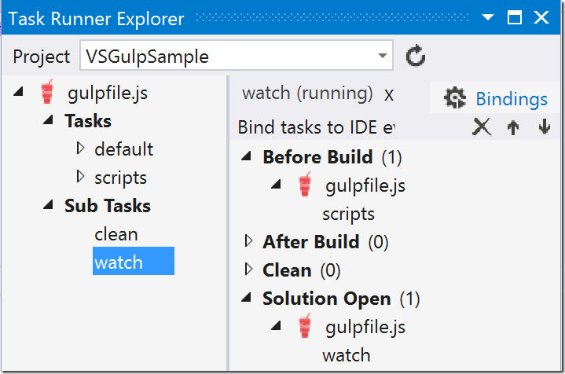Viewport: 565px width, 374px height.
Task: Click gulp icon beside gulpfile.js in left tree
Action: (47, 91)
